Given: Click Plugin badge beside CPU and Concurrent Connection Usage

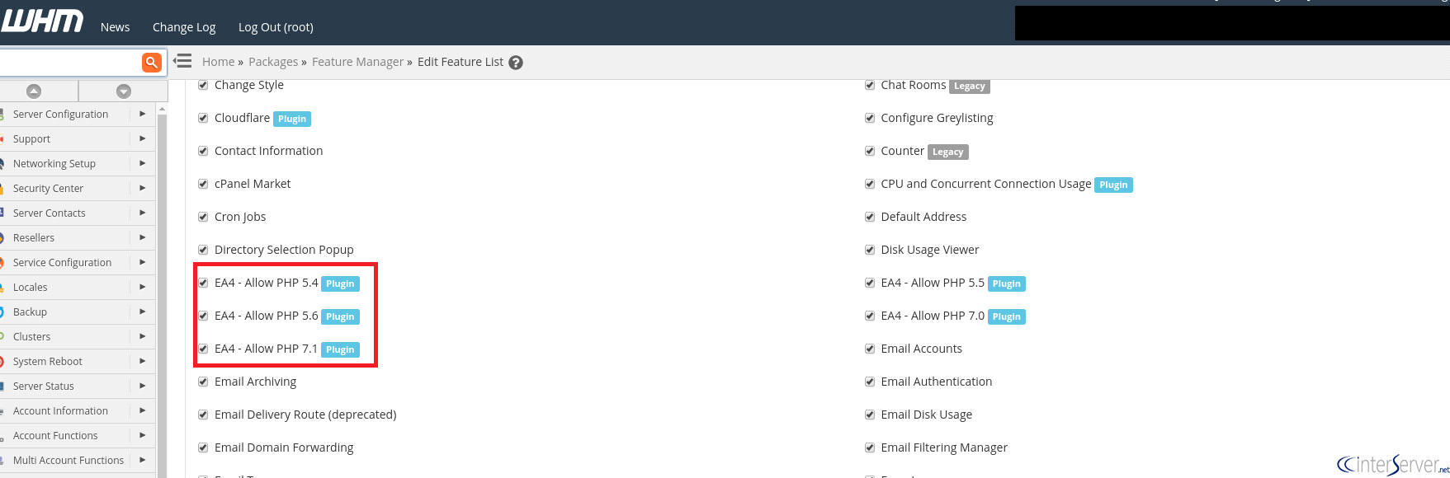Looking at the screenshot, I should point(1113,185).
